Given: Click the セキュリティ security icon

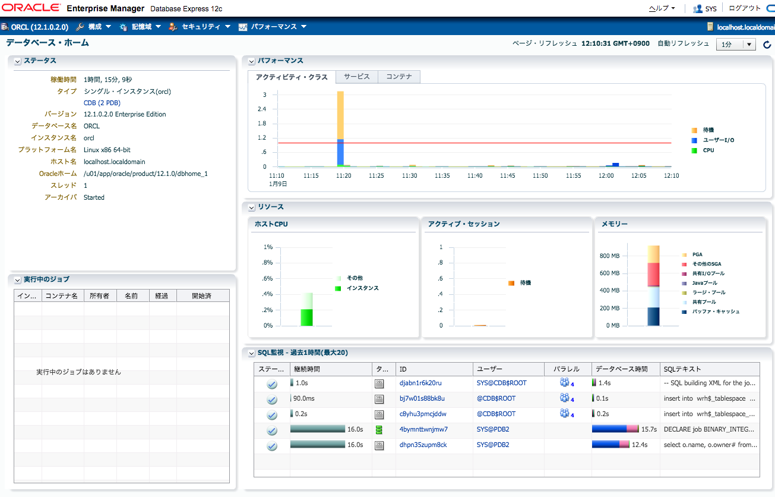Looking at the screenshot, I should point(173,27).
